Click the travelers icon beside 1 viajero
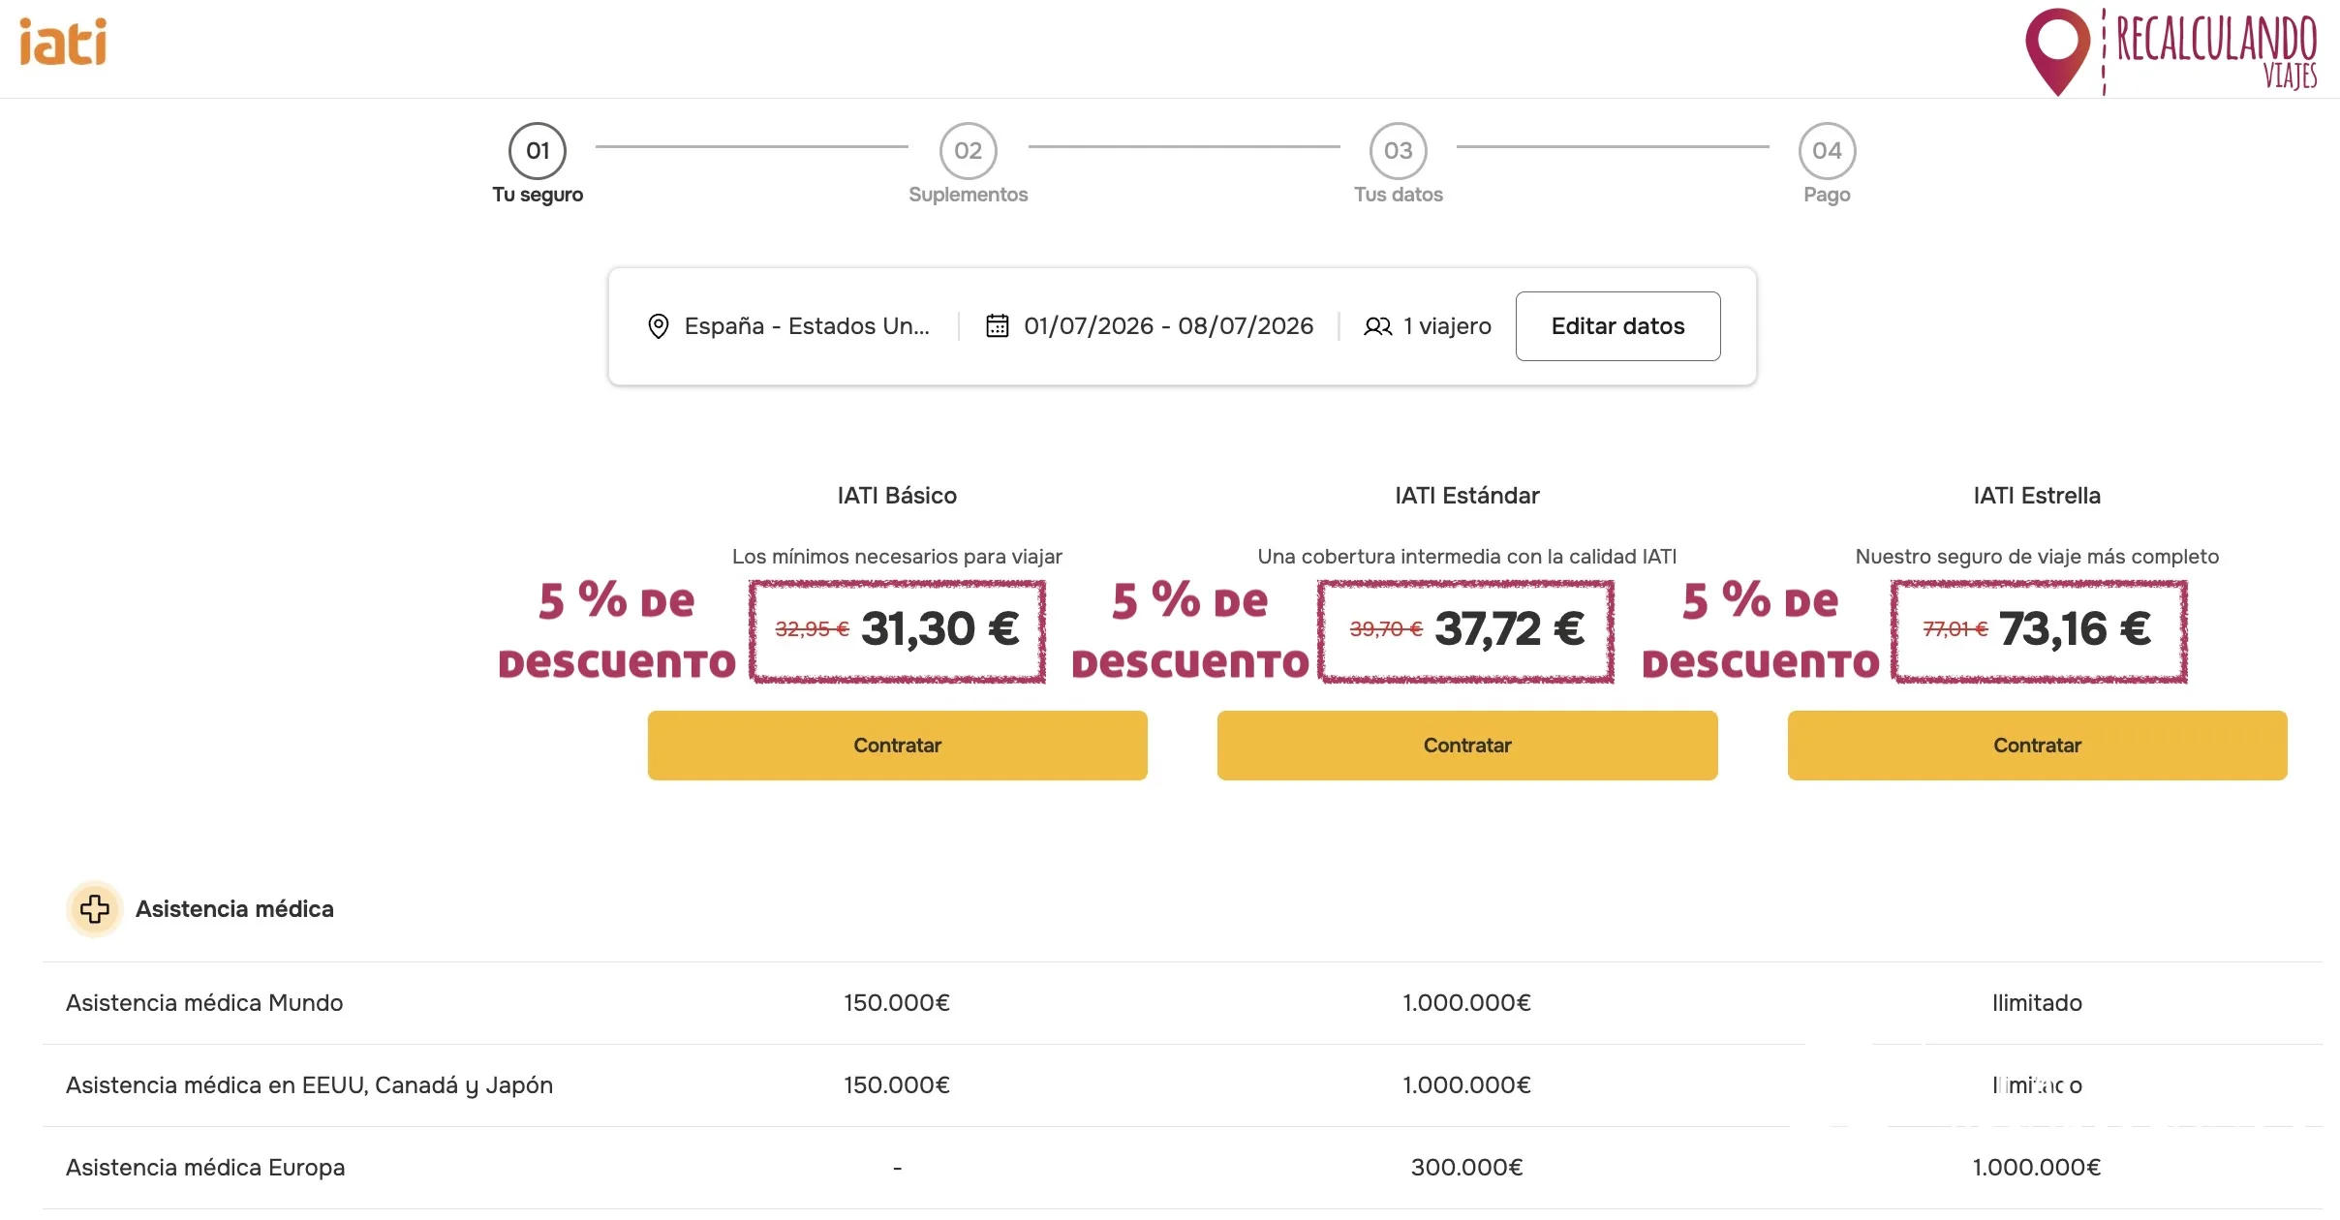 [x=1377, y=326]
